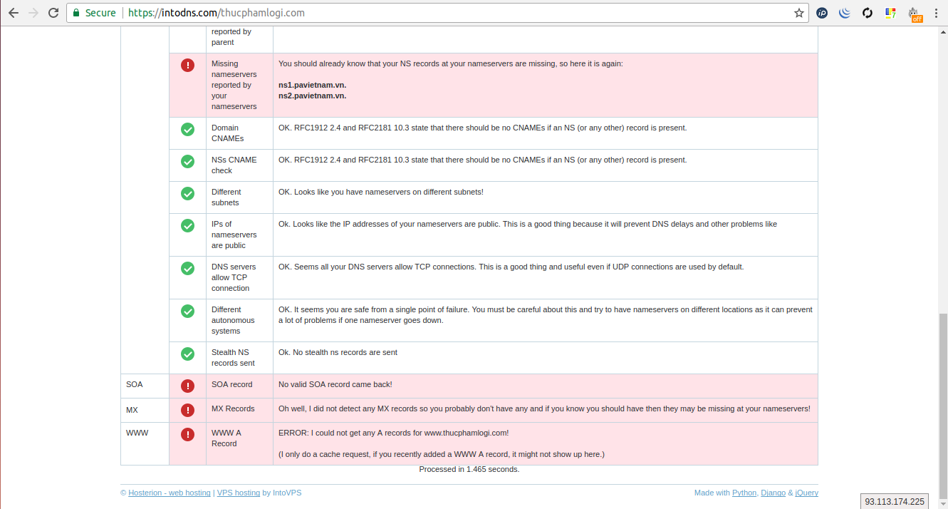948x509 pixels.
Task: Click the green check next to Different subnets
Action: tap(187, 193)
